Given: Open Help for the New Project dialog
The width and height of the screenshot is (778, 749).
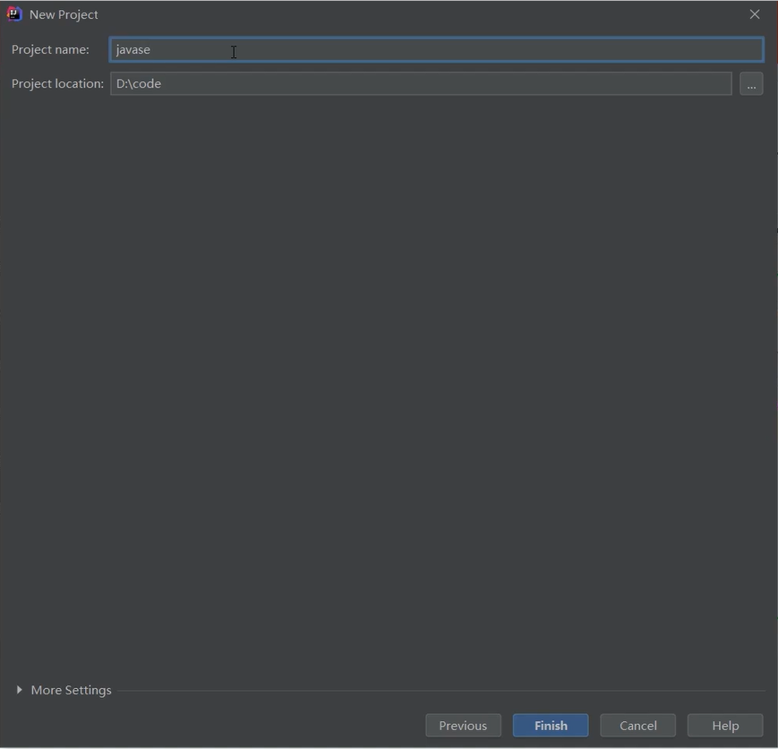Looking at the screenshot, I should point(725,725).
